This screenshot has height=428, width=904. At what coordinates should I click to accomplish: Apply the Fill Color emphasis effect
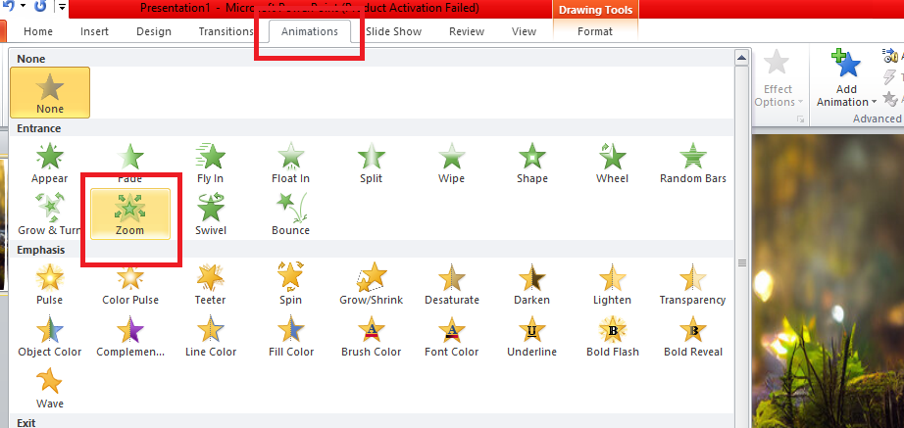coord(290,336)
